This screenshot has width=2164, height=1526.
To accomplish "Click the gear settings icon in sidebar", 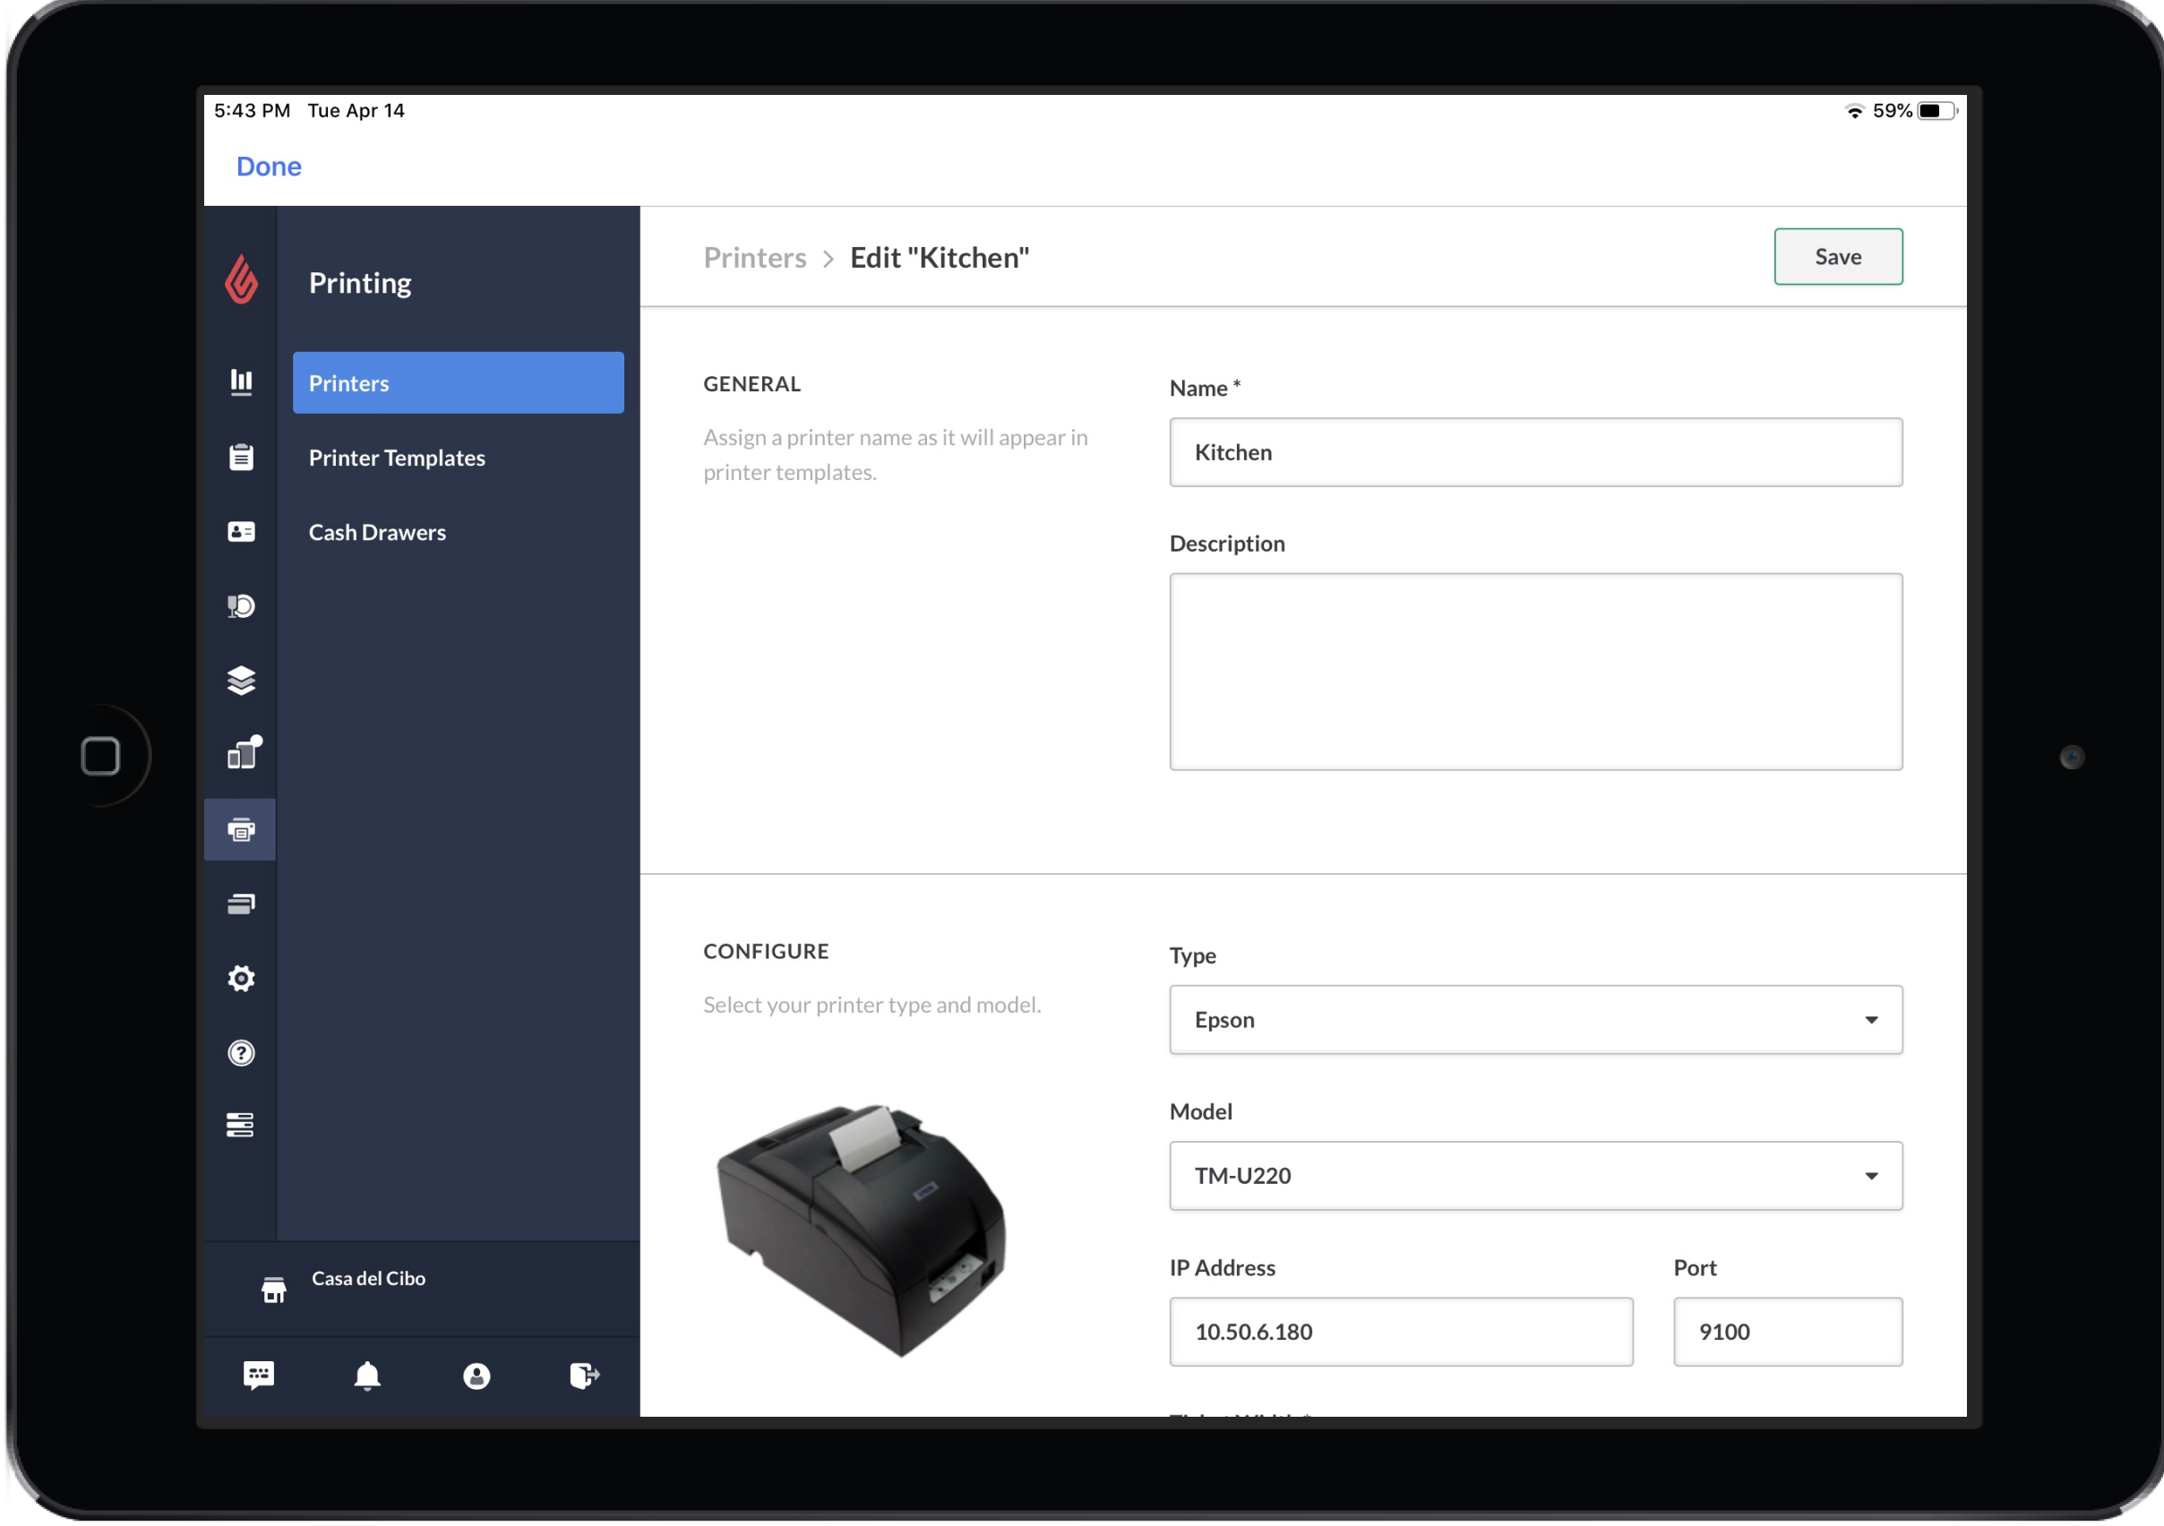I will coord(241,978).
